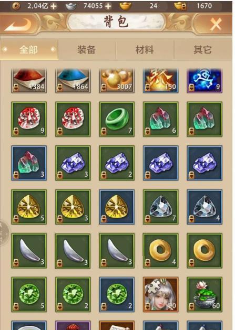235x330 pixels.
Task: Switch to the 其它 tab
Action: tap(202, 50)
